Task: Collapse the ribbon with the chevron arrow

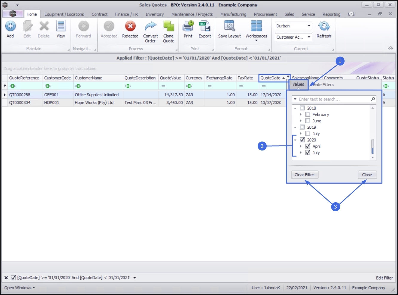Action: [391, 48]
